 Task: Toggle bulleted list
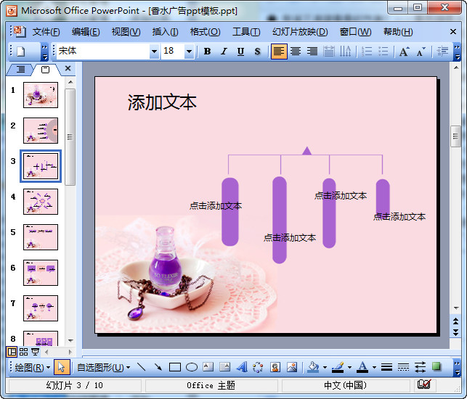click(x=383, y=52)
